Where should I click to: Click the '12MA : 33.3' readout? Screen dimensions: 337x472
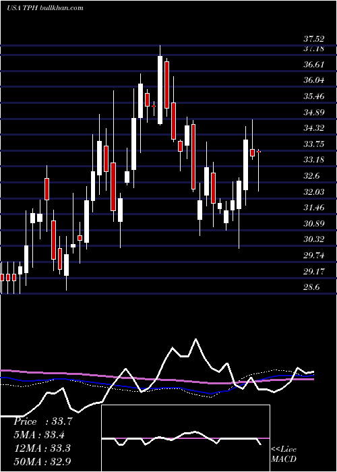[42, 448]
